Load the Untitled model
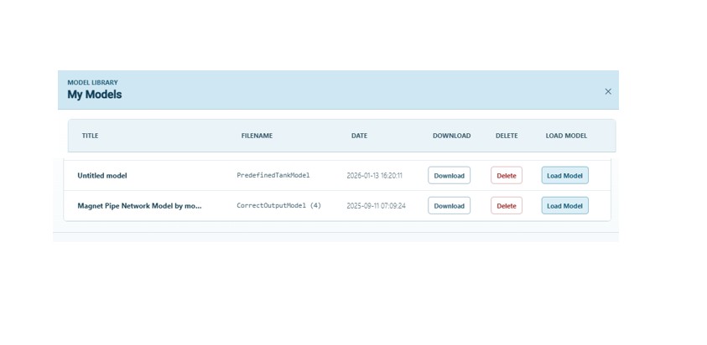Viewport: 707px width, 345px height. pos(565,176)
